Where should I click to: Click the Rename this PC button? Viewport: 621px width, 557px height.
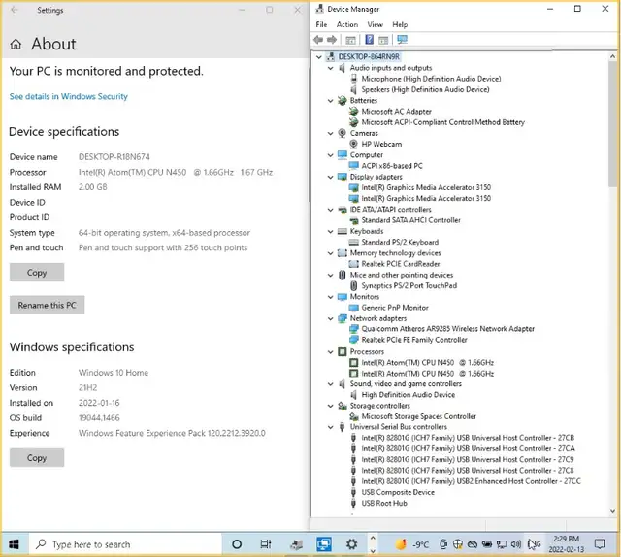coord(48,305)
